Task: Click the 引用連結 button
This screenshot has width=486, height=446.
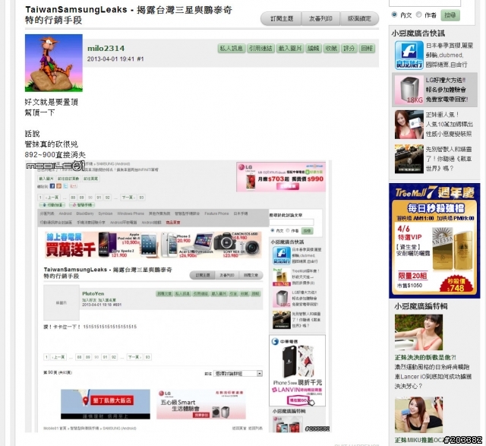Action: (x=260, y=49)
